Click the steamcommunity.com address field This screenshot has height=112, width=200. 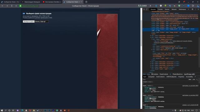(x=30, y=6)
